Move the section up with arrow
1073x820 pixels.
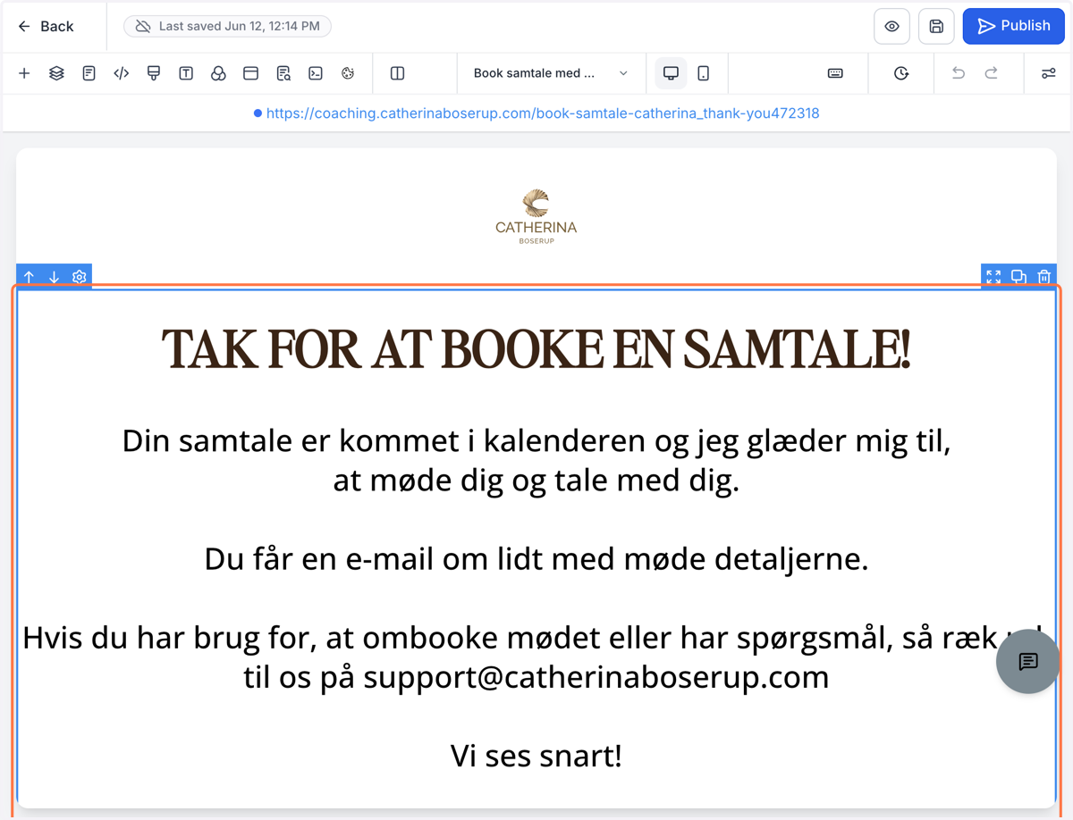30,277
